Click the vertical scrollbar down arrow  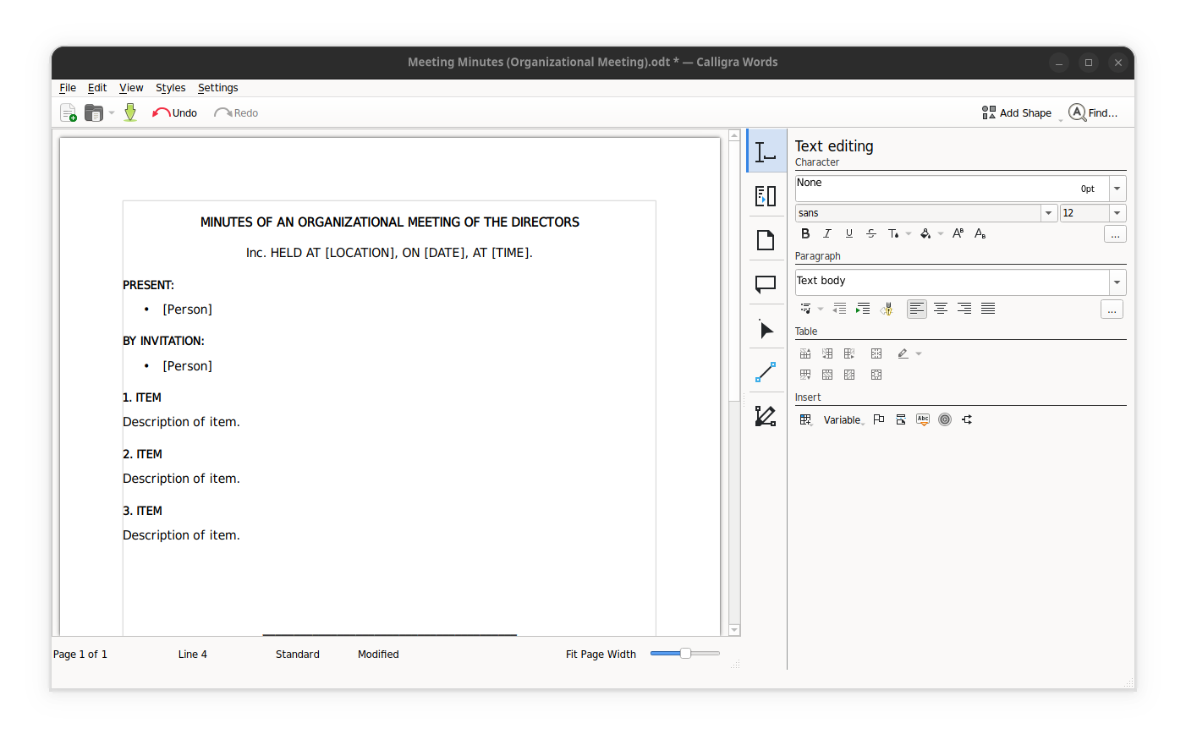tap(733, 630)
